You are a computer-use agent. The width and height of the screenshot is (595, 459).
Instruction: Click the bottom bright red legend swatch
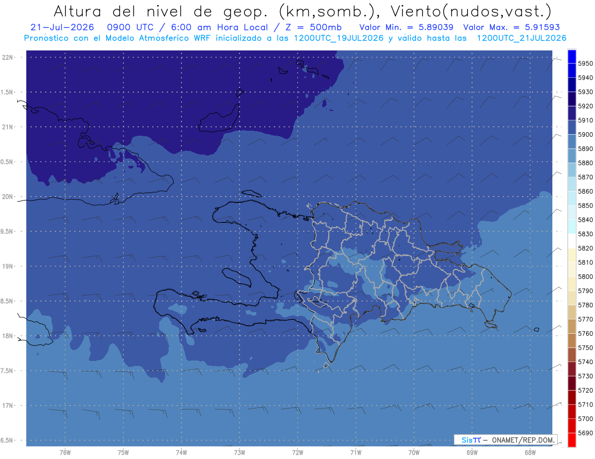[x=572, y=440]
